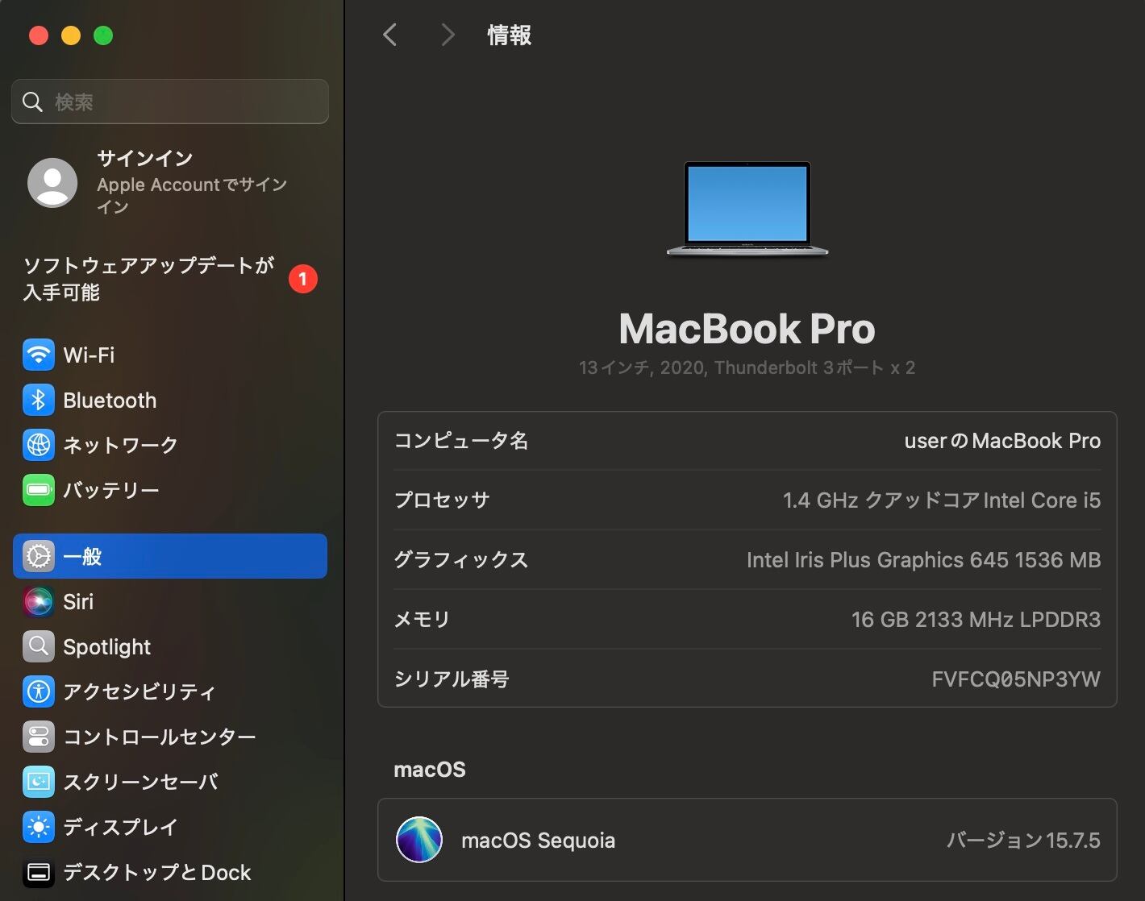Click サインイン to sign in
Viewport: 1145px width, 901px height.
point(145,158)
